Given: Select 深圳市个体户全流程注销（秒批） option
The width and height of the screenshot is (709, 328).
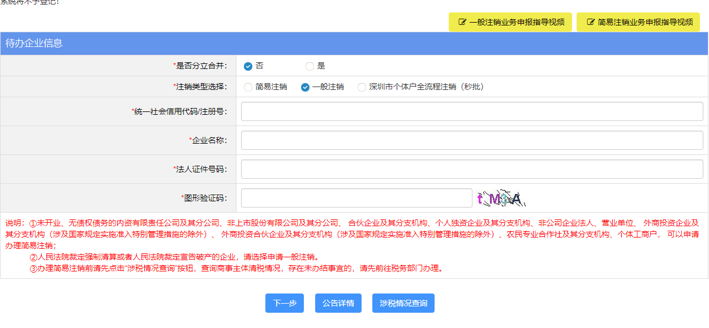Looking at the screenshot, I should (362, 87).
